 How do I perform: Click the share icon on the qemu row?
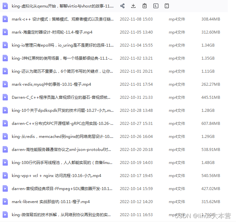pyautogui.click(x=122, y=6)
